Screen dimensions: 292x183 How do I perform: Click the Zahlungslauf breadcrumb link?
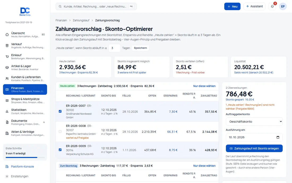[81, 20]
